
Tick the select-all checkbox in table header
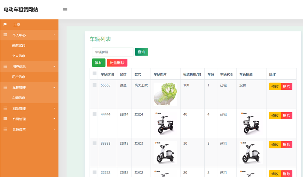[95, 73]
